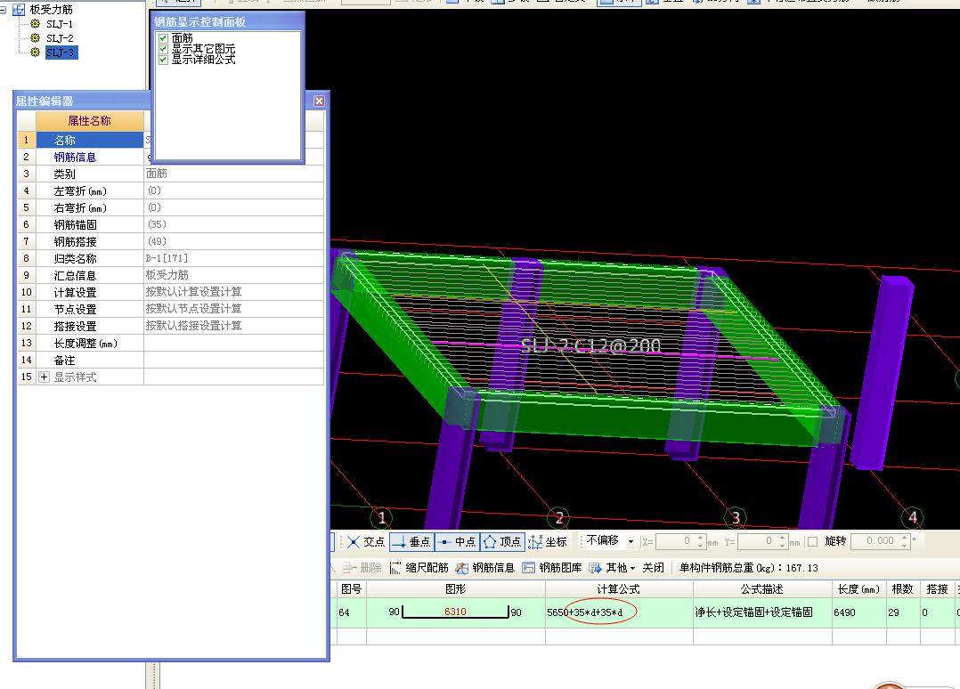
Task: Open 钢筋图库 rebar shape library
Action: pos(552,568)
